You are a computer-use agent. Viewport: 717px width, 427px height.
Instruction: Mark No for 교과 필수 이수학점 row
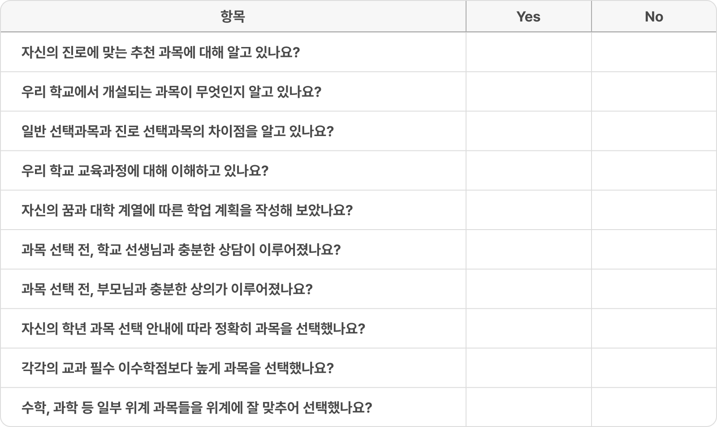(x=654, y=368)
